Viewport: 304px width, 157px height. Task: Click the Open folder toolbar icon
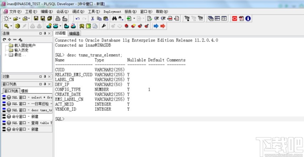[16, 19]
